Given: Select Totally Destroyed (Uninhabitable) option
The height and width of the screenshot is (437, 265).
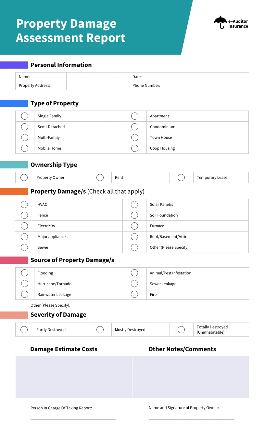Looking at the screenshot, I should tap(181, 330).
